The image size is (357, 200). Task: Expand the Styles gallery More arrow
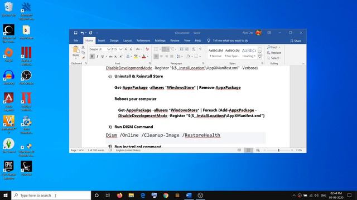tap(259, 57)
